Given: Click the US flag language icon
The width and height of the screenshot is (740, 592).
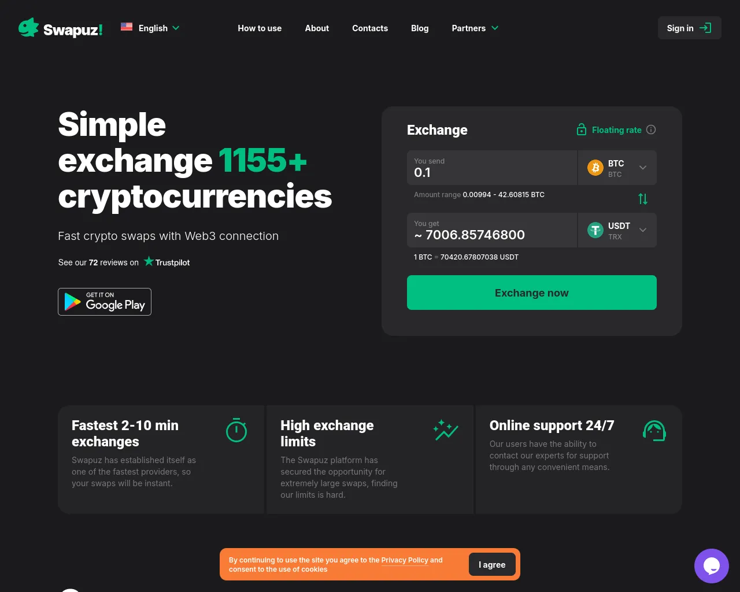Looking at the screenshot, I should (127, 27).
